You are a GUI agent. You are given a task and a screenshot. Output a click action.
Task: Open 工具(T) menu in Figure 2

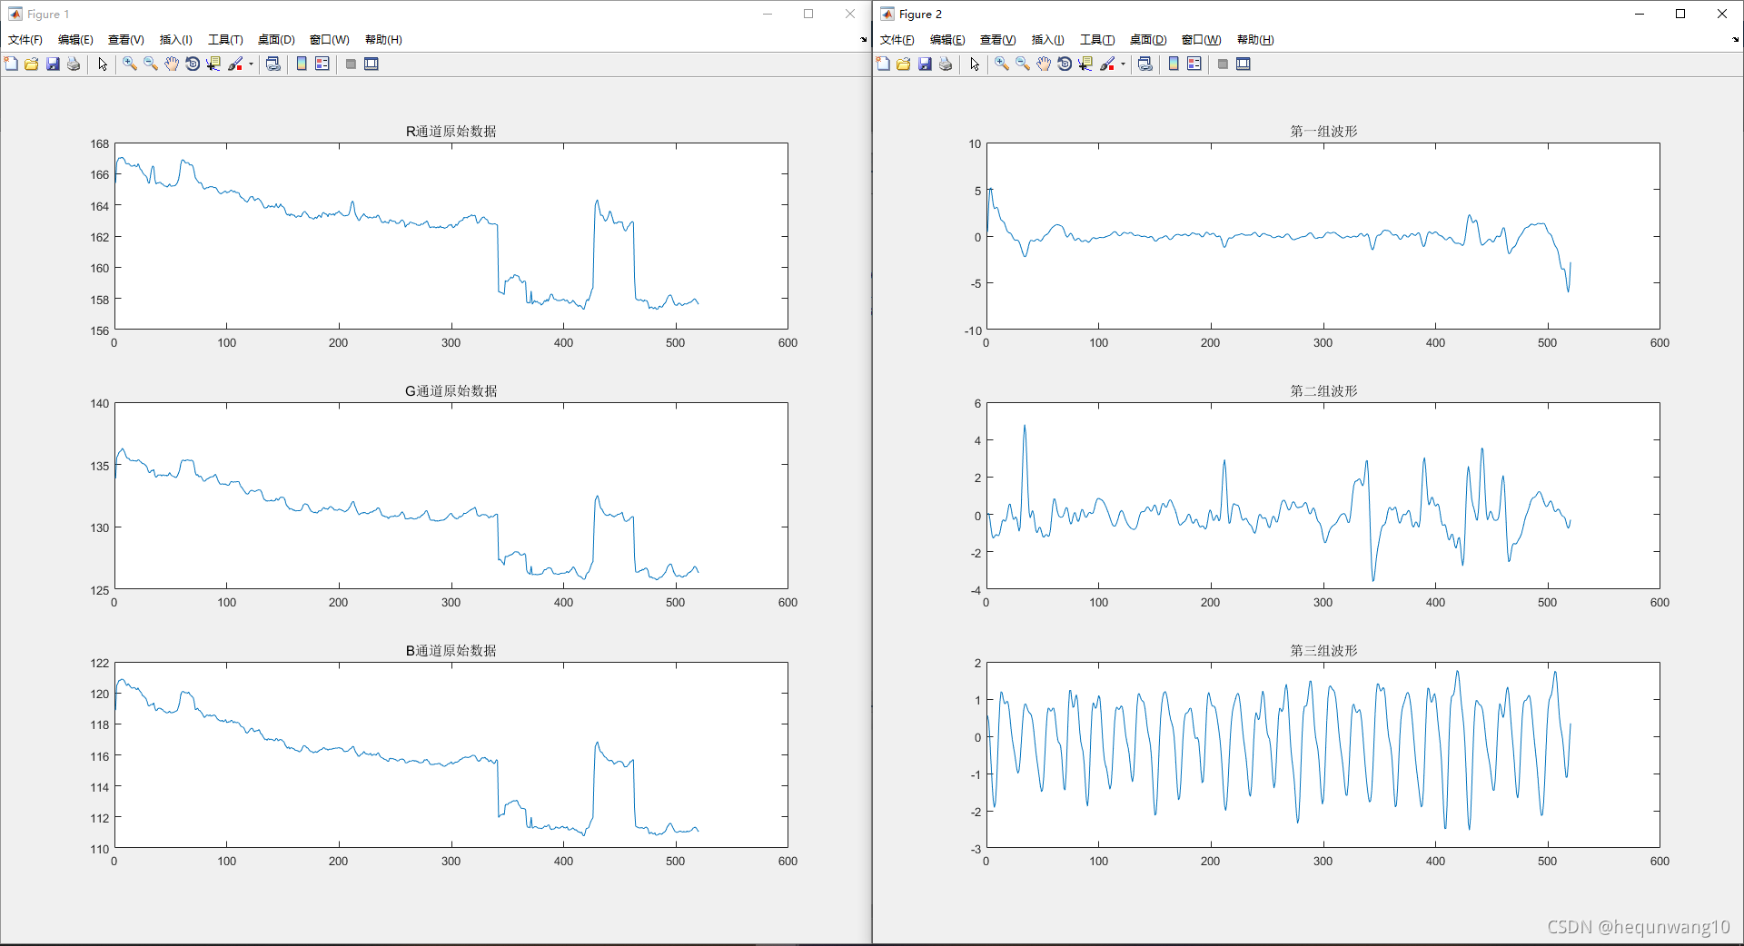click(1097, 40)
